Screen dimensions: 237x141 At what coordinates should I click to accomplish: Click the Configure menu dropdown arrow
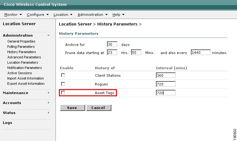click(47, 15)
